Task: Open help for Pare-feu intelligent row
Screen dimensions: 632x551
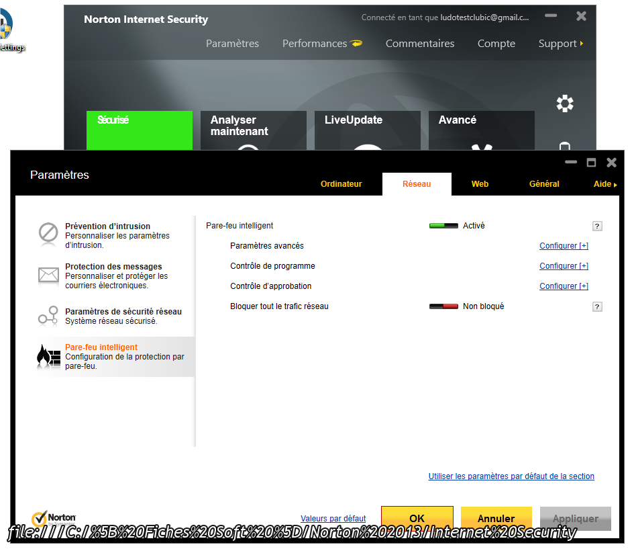Action: [597, 226]
